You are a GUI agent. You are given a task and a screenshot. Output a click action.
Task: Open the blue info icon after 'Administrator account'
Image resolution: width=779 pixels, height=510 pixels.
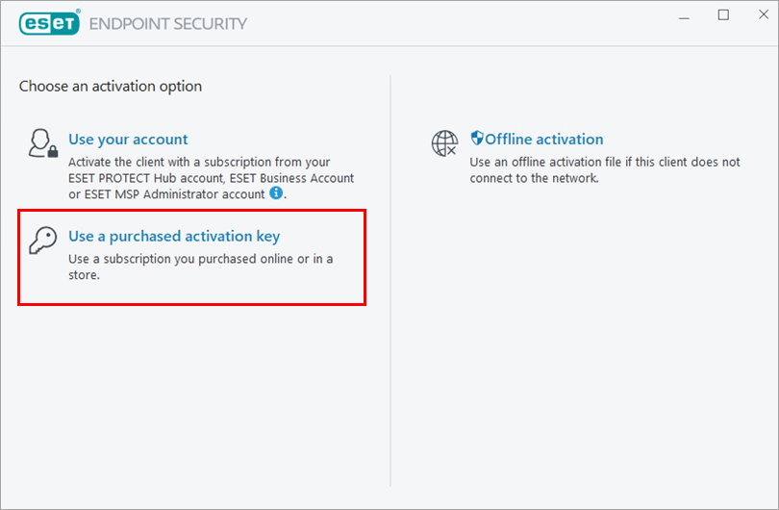[x=276, y=192]
